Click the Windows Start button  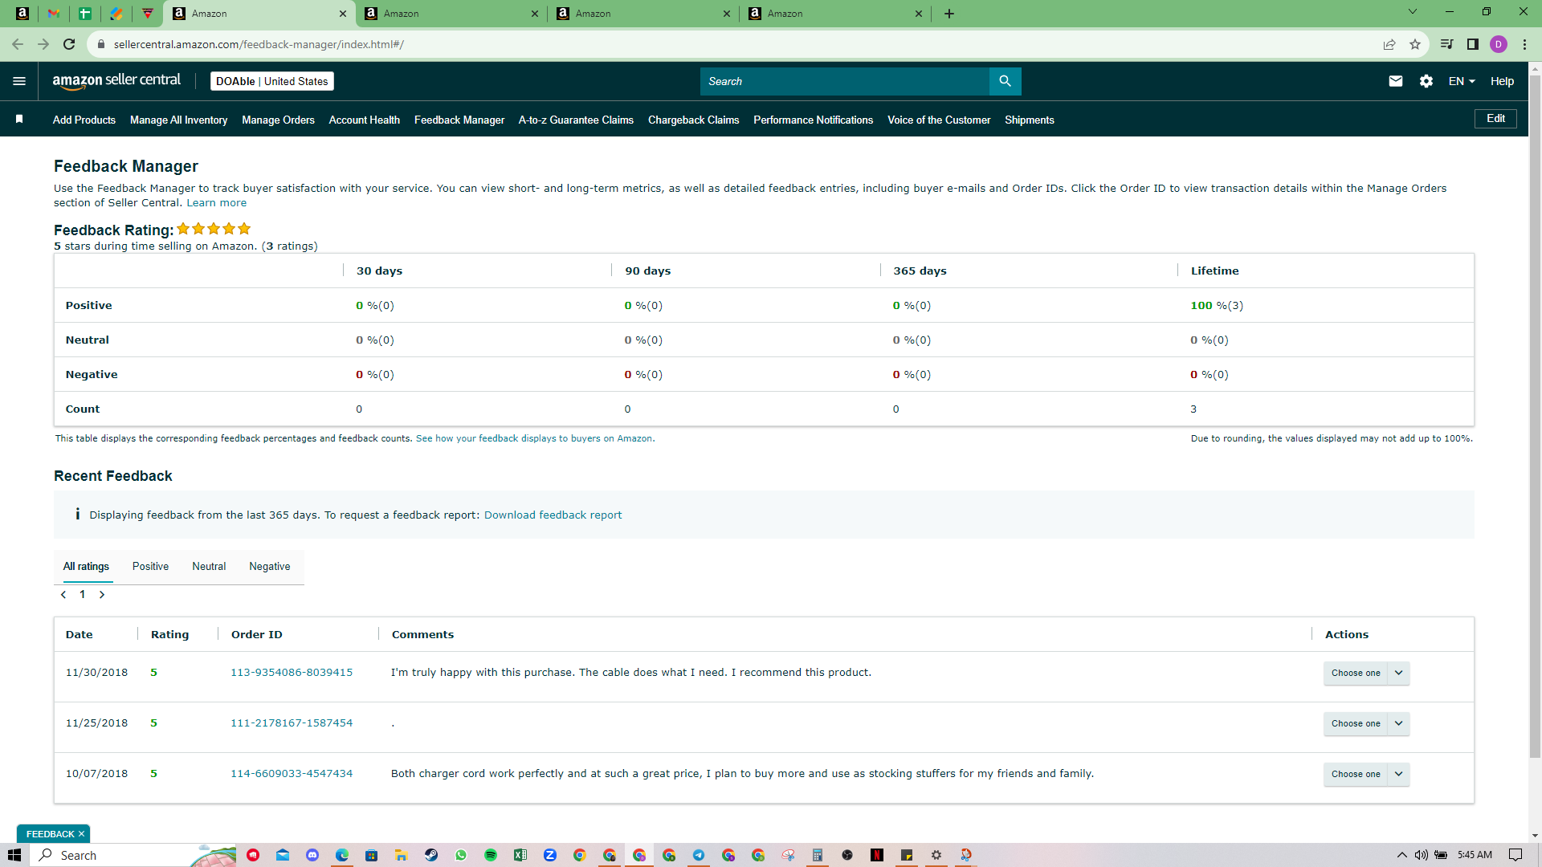[x=14, y=855]
